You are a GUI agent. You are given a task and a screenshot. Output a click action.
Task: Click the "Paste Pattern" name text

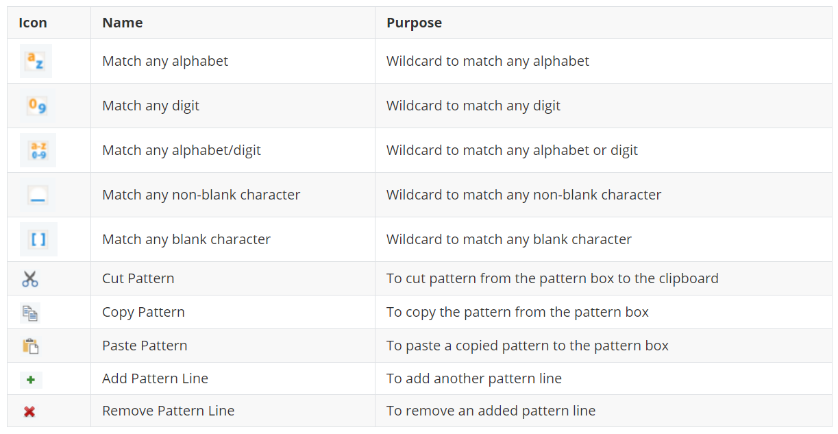(145, 346)
